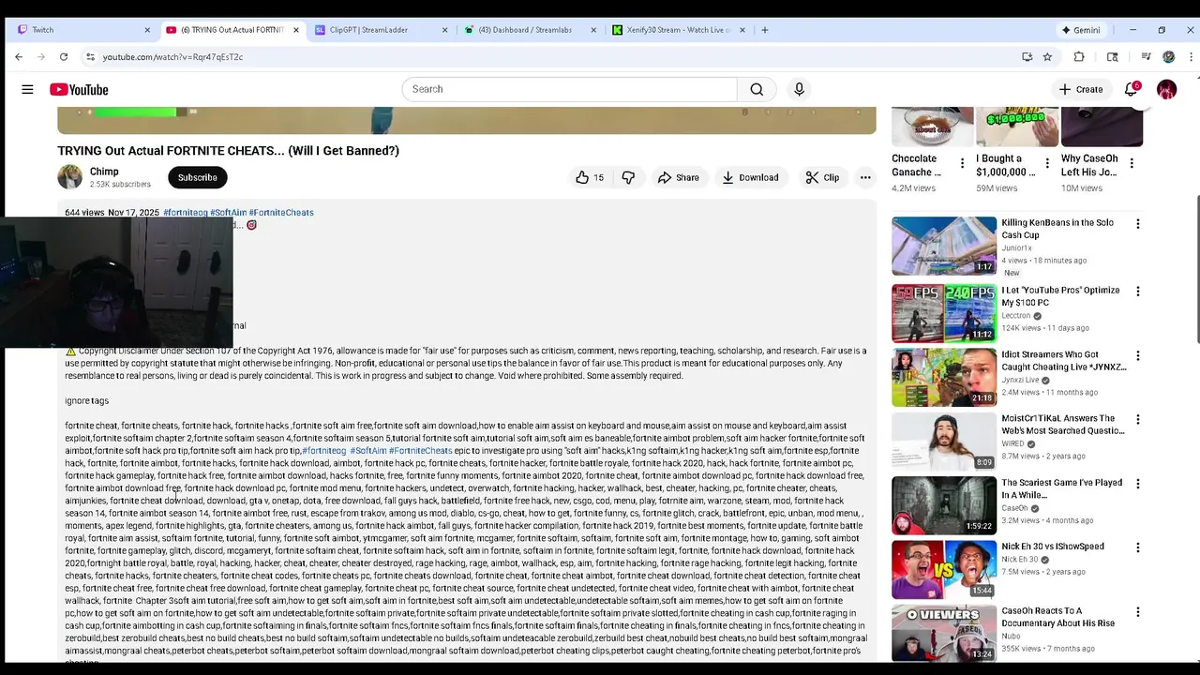This screenshot has width=1200, height=675.
Task: Open CaseOh Reacts Documentary title
Action: [1058, 617]
